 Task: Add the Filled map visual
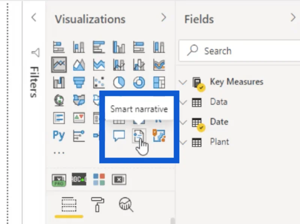(x=79, y=100)
